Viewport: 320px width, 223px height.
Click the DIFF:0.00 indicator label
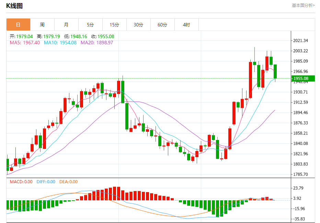tap(46, 181)
